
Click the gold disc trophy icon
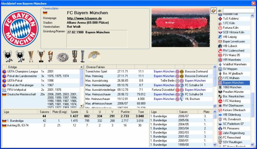(94, 56)
